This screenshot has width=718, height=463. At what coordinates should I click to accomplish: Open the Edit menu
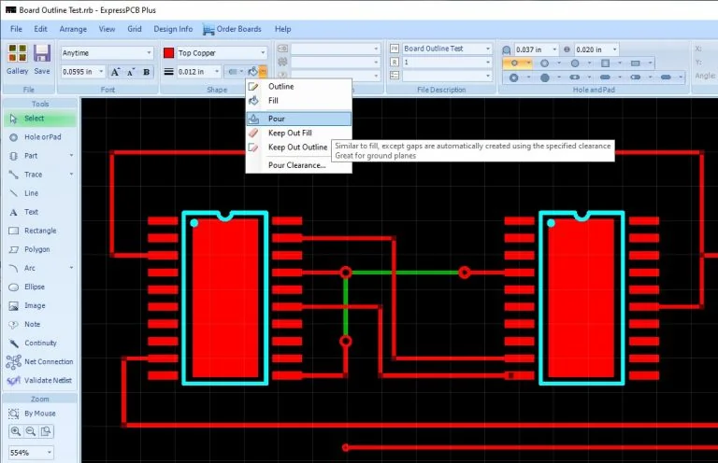click(40, 29)
